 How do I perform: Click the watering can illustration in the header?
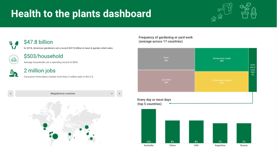(x=225, y=9)
